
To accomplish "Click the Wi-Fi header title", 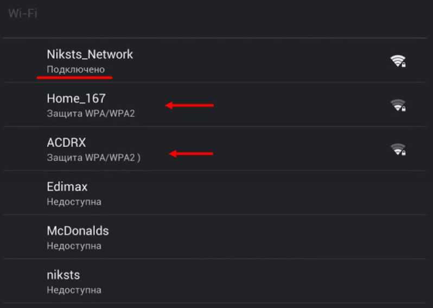I will 23,14.
